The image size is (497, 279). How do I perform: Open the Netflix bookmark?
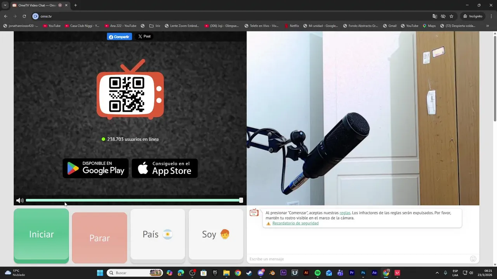[291, 26]
